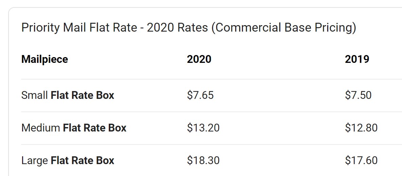Click the word Small in first row
This screenshot has height=176, width=402.
pyautogui.click(x=35, y=95)
